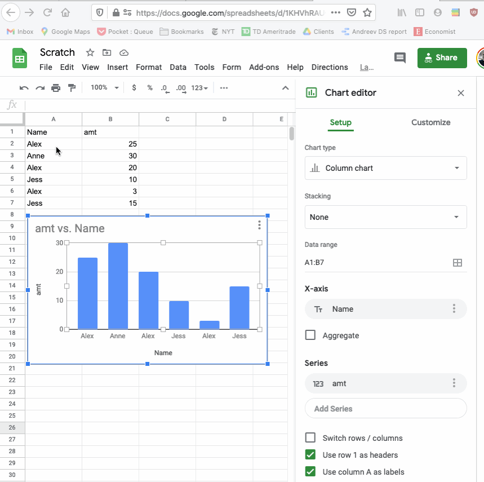Open the Format menu
This screenshot has width=484, height=482.
148,67
